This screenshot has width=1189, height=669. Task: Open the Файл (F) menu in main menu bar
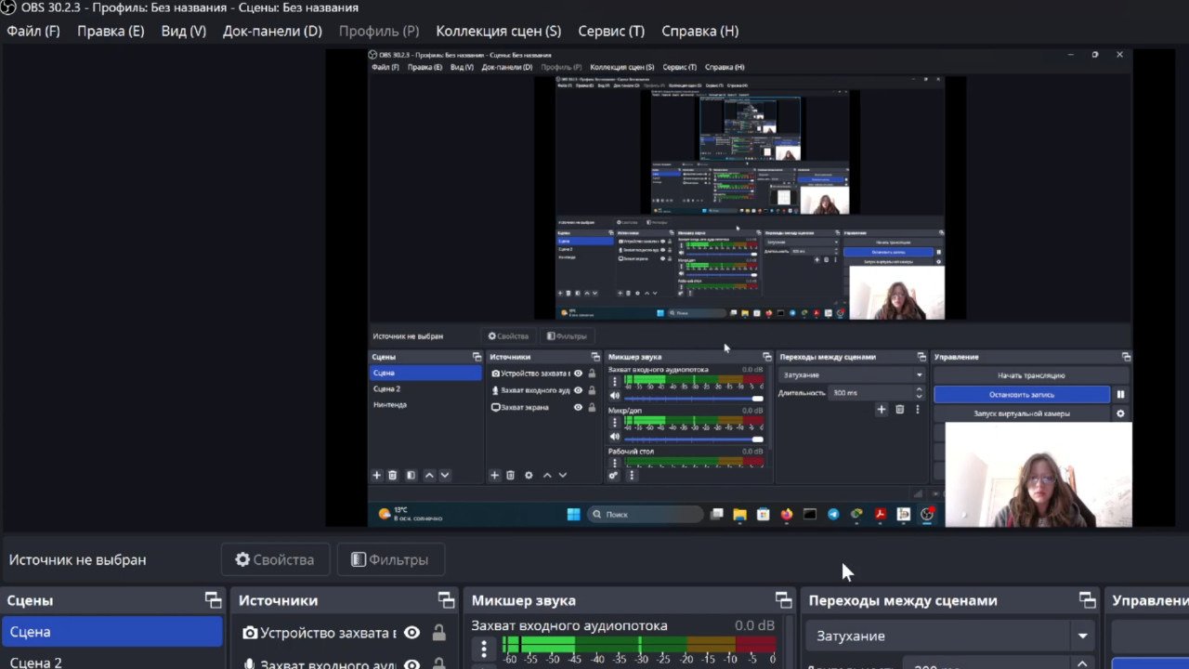pyautogui.click(x=33, y=31)
